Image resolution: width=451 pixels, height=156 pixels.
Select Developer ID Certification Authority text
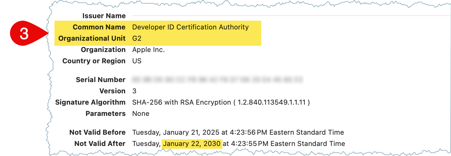(x=190, y=27)
